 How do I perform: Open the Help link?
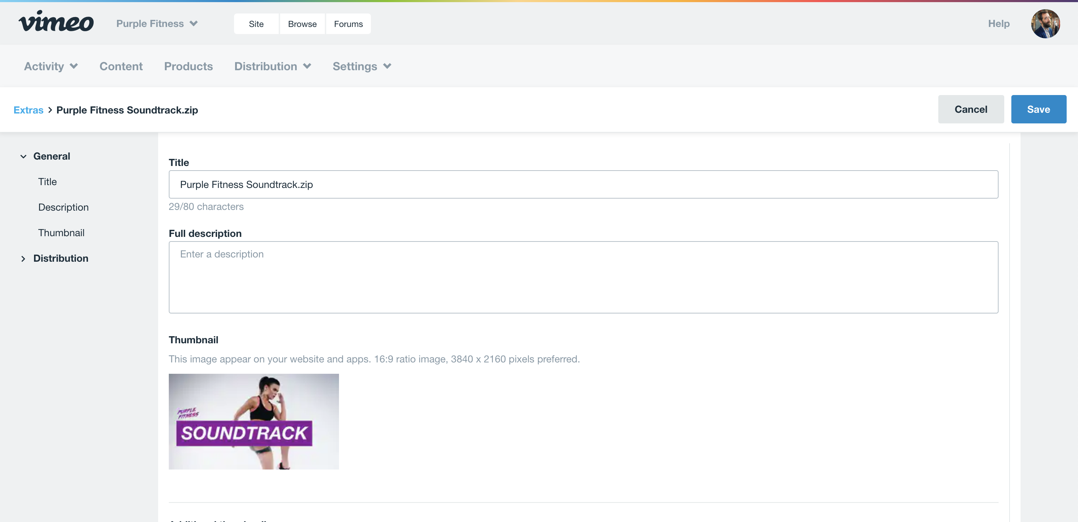pyautogui.click(x=999, y=24)
